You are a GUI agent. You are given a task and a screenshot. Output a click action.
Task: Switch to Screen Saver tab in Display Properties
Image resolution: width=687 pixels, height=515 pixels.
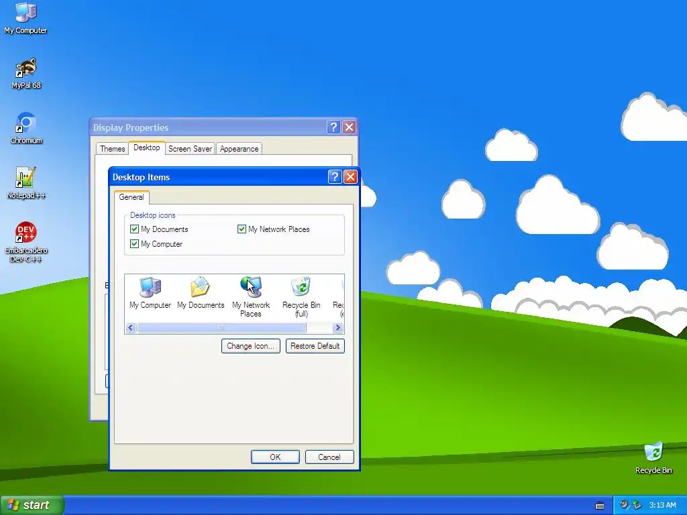tap(190, 149)
